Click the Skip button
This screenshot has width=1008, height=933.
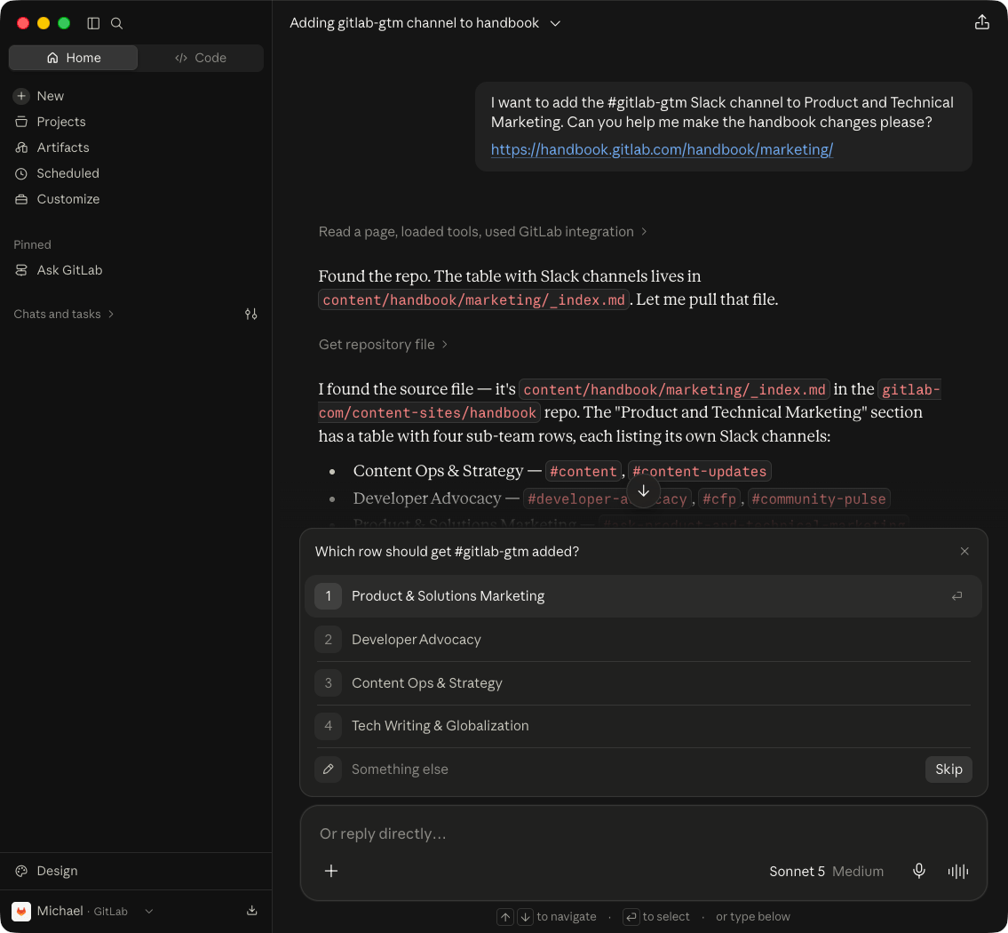pos(948,769)
